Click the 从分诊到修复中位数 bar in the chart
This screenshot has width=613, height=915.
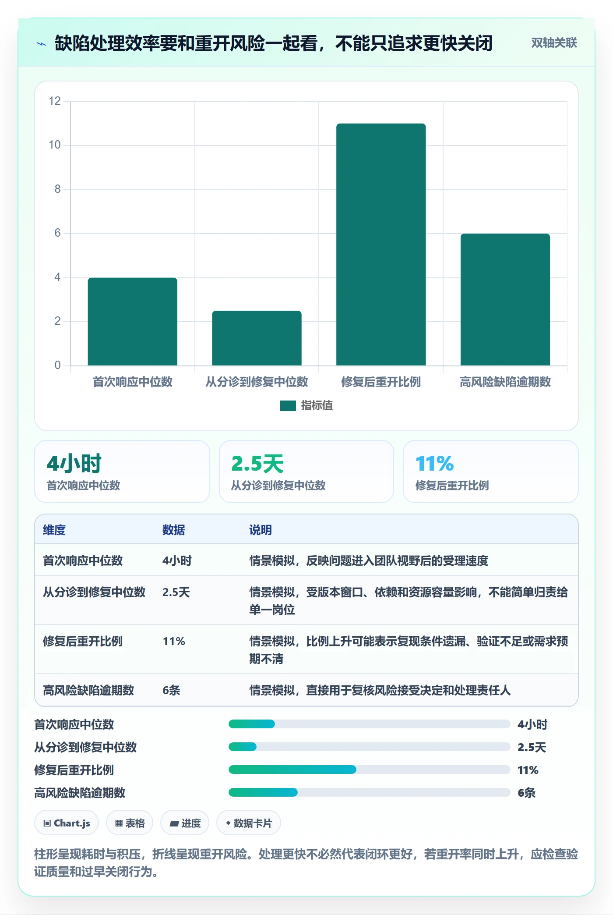(257, 338)
